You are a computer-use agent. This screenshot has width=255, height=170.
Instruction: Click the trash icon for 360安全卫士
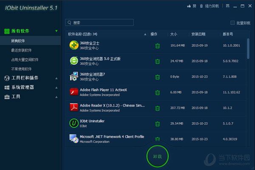click(x=157, y=46)
